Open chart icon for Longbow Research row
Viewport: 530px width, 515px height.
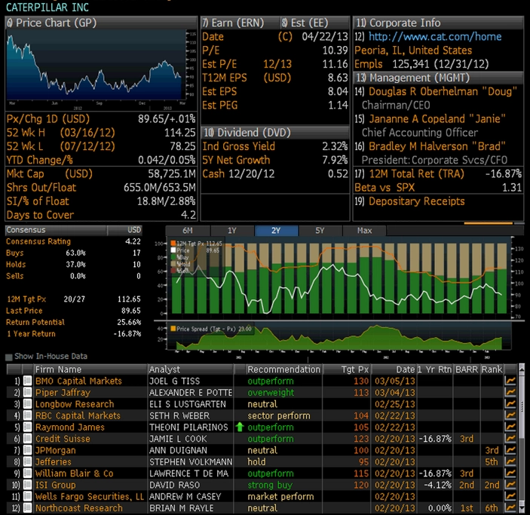click(x=510, y=403)
